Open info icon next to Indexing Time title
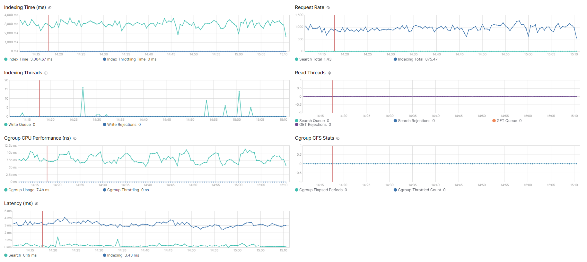This screenshot has height=262, width=587. pyautogui.click(x=50, y=8)
